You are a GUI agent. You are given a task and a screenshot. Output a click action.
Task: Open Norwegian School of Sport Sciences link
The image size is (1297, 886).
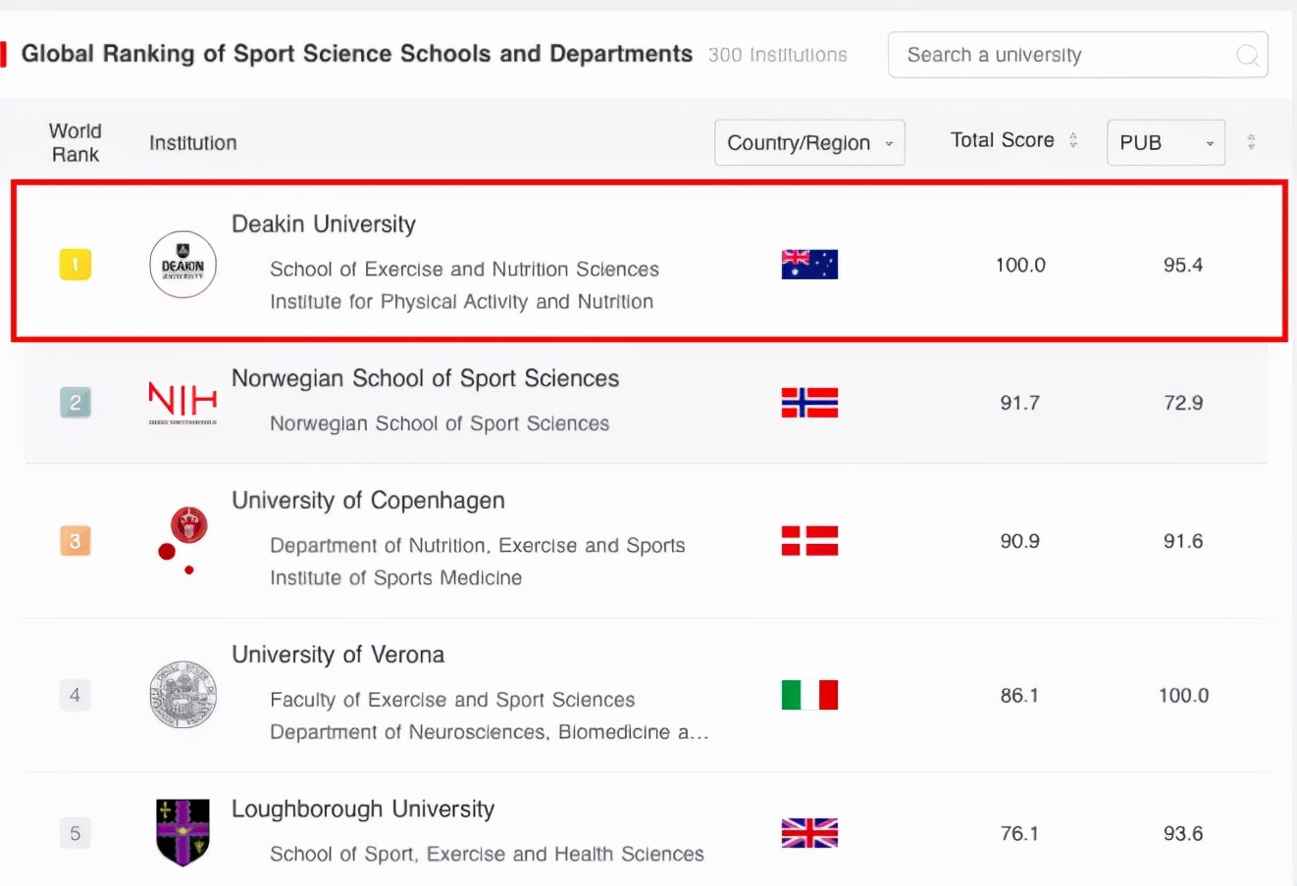click(x=425, y=378)
